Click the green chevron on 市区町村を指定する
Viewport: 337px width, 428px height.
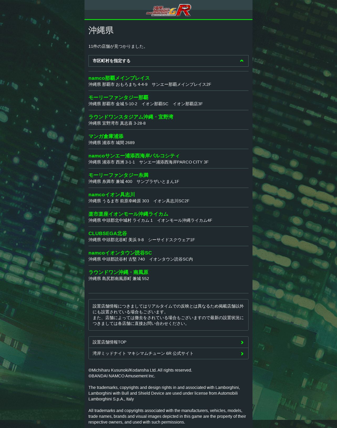click(242, 61)
